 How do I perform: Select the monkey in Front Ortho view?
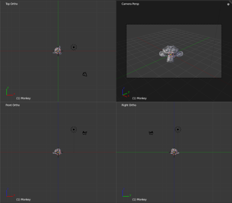tap(57, 152)
